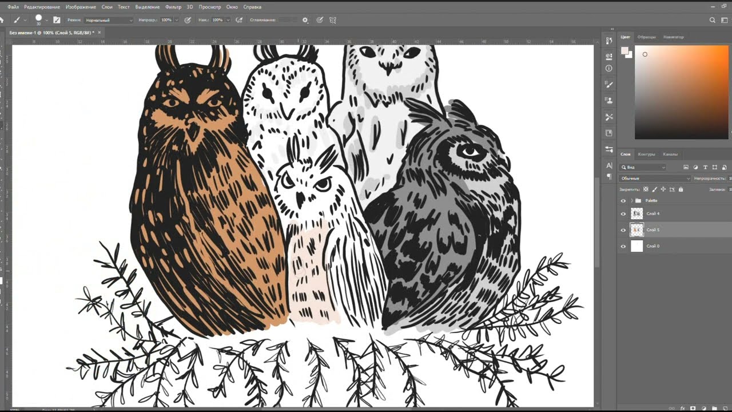Filter layers by adjustment type
Viewport: 732px width, 412px height.
pyautogui.click(x=695, y=167)
